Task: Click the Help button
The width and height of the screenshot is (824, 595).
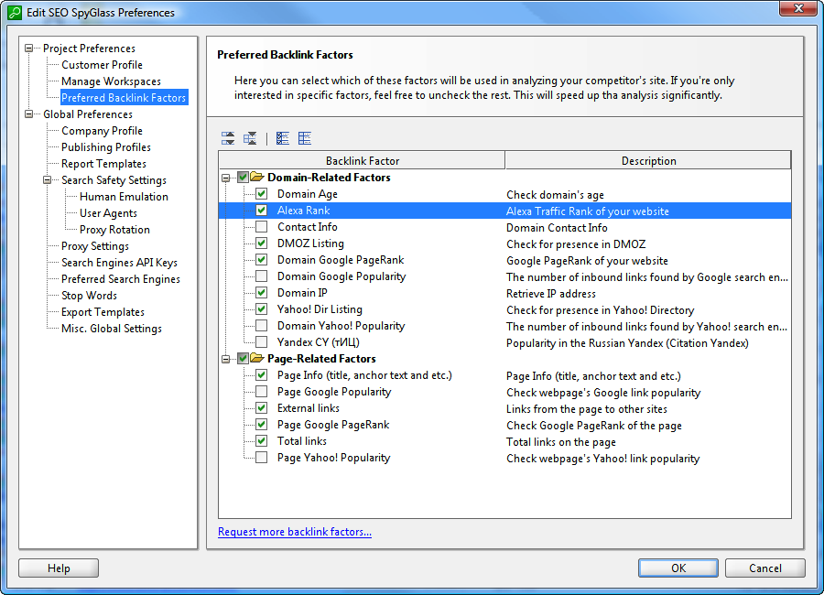Action: click(59, 568)
